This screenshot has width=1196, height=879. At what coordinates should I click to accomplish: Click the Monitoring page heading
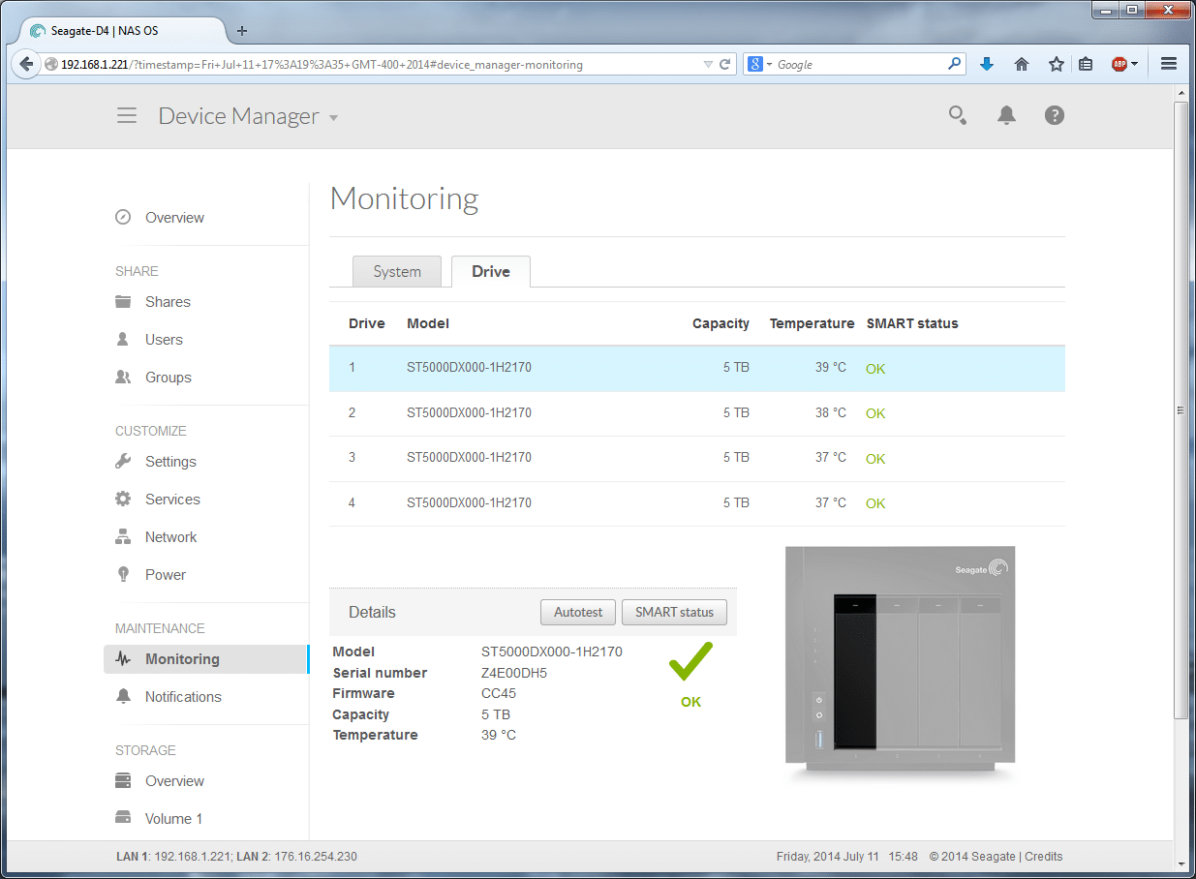(x=404, y=199)
